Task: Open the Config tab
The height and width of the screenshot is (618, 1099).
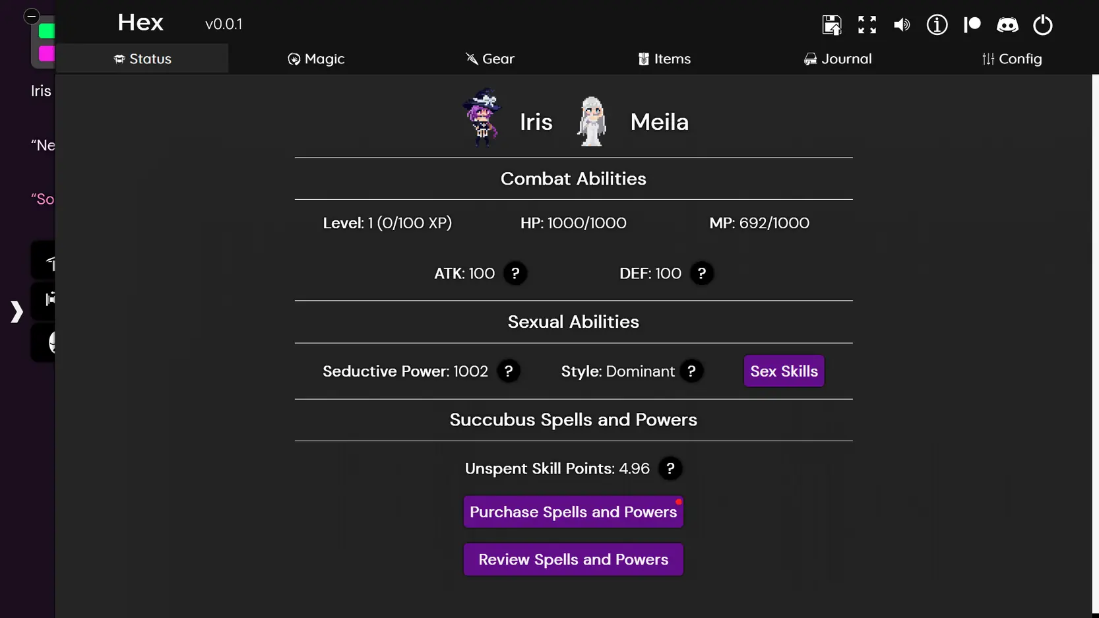Action: tap(1012, 59)
